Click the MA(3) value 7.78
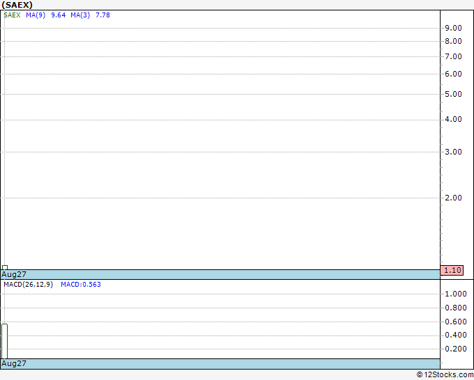This screenshot has height=380, width=474. point(102,15)
